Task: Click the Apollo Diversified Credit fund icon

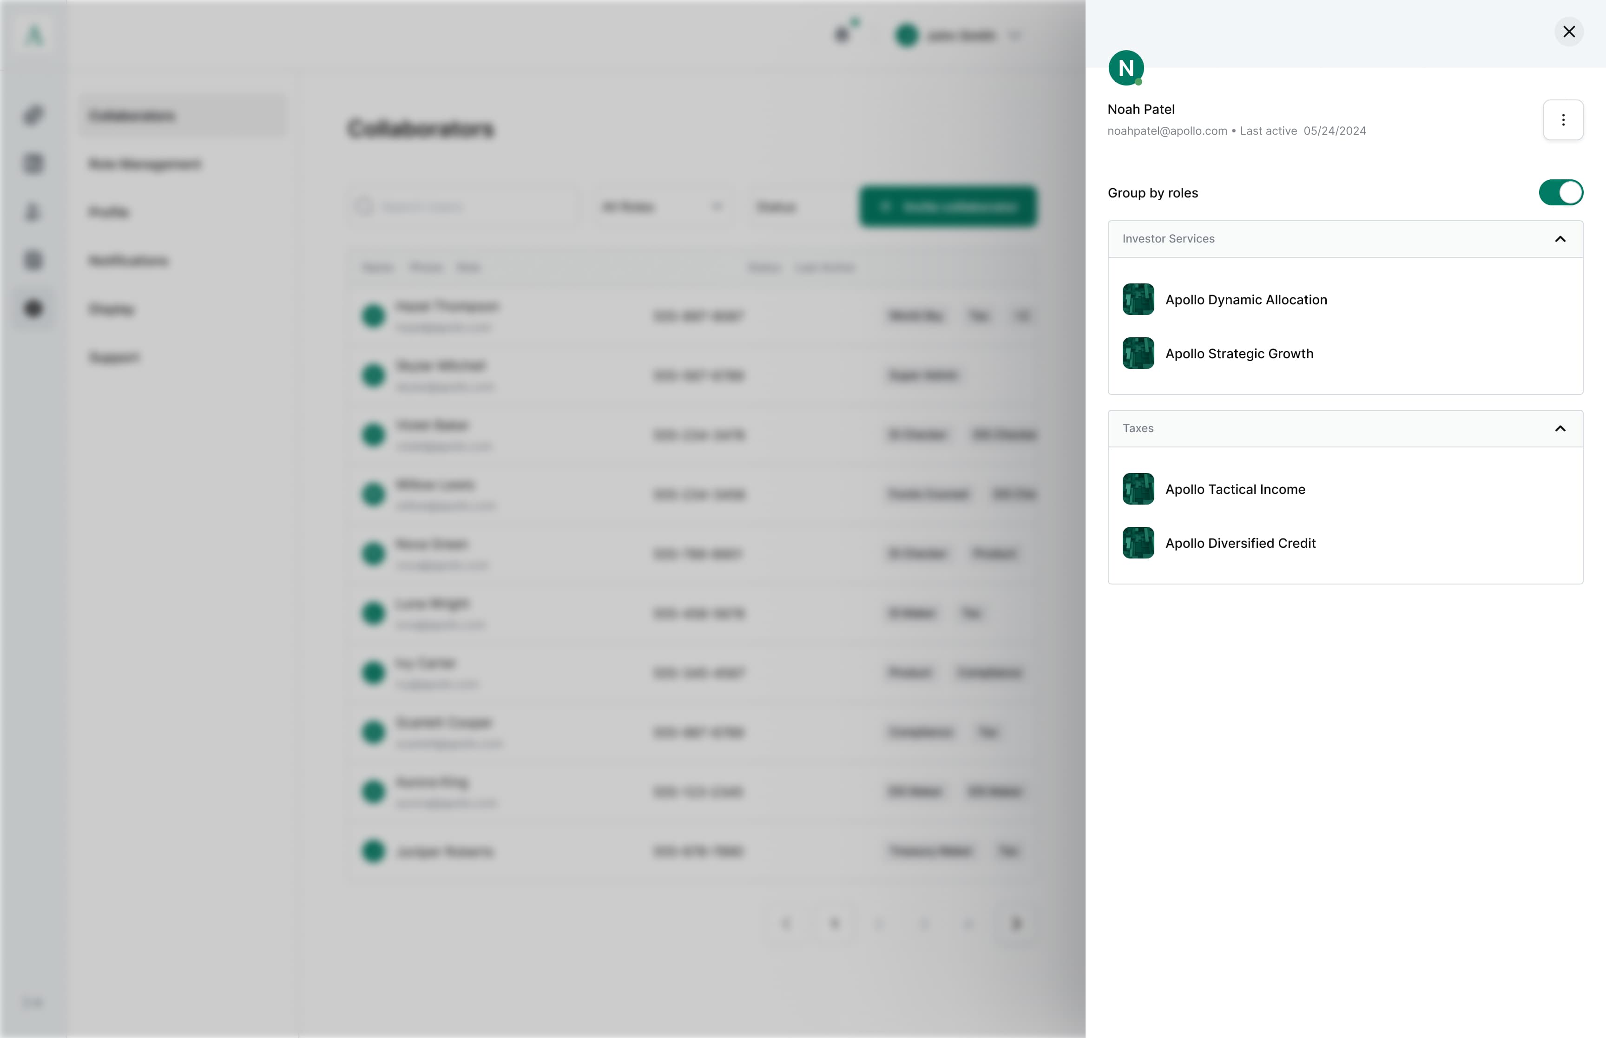Action: tap(1138, 543)
